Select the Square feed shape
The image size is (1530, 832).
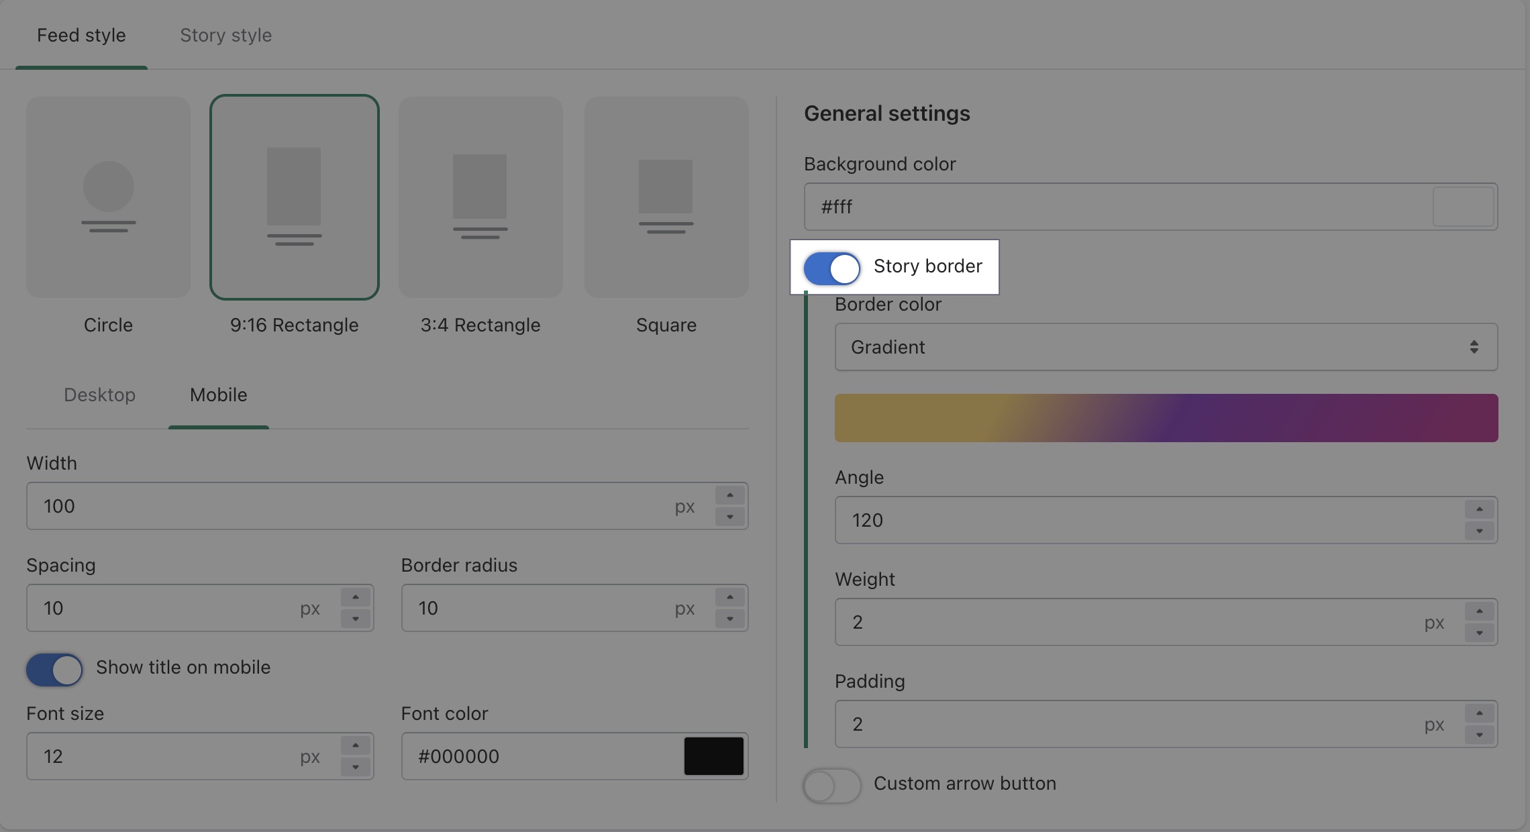coord(666,197)
